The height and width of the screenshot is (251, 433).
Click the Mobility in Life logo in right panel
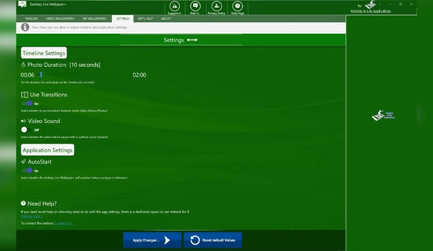383,115
